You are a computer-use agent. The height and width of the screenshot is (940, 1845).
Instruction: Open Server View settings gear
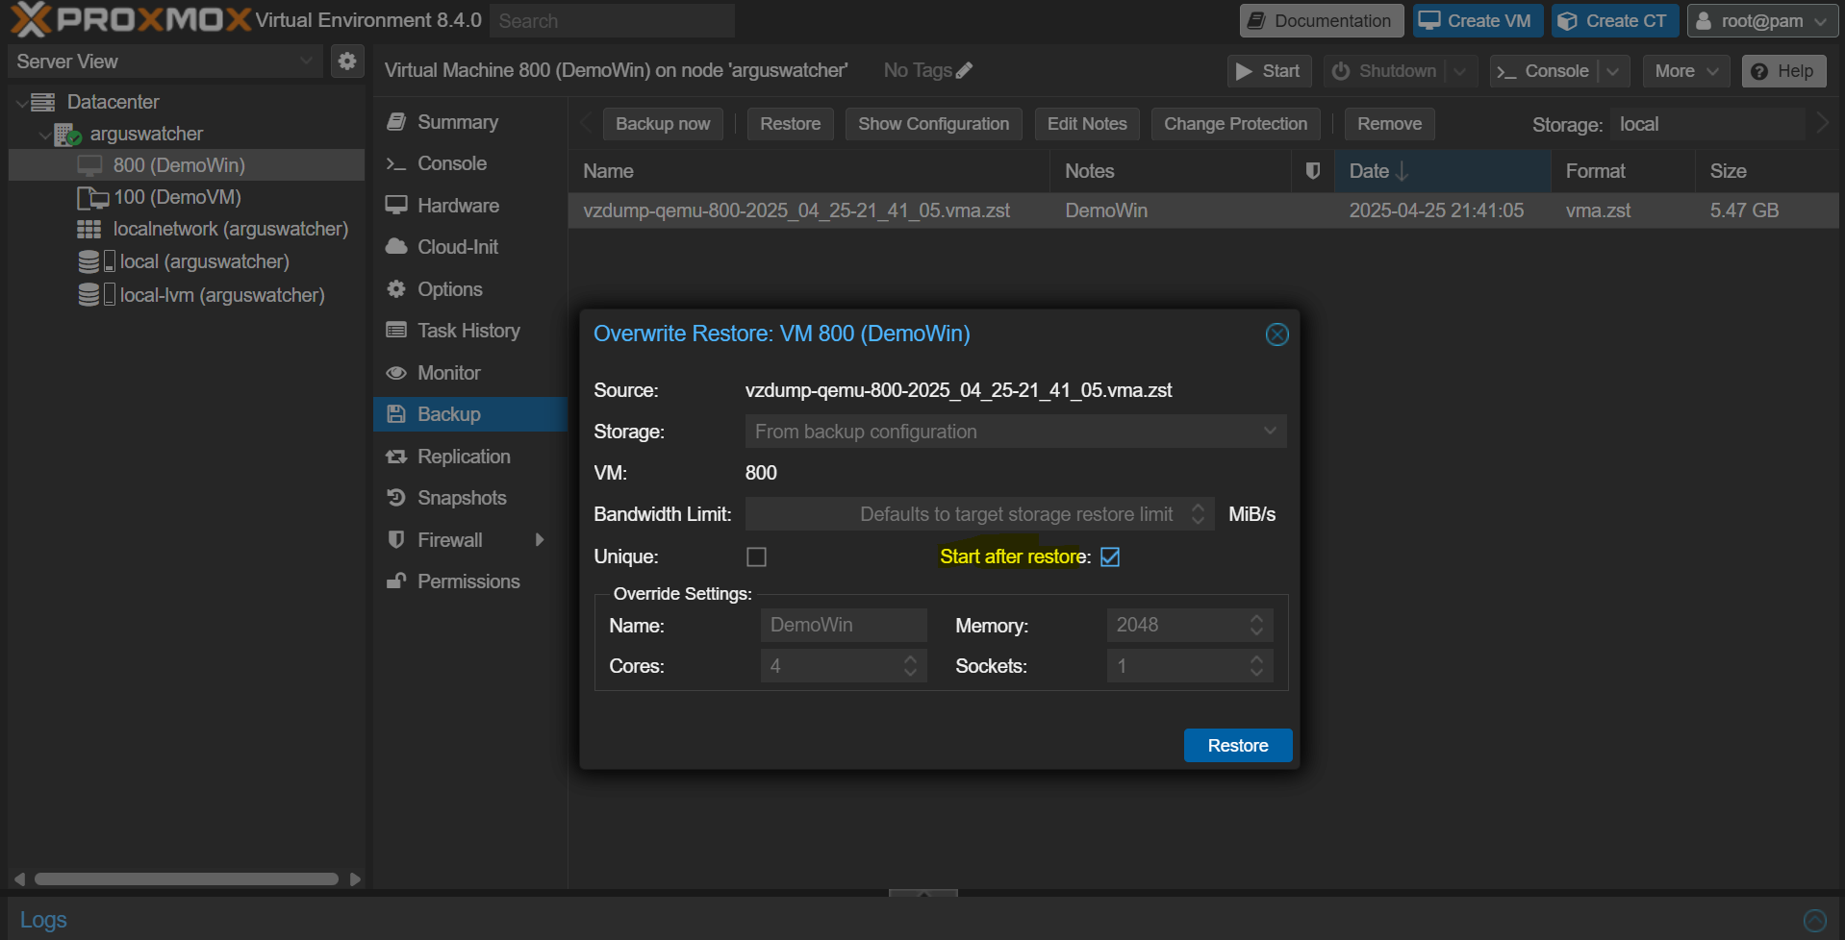point(346,62)
